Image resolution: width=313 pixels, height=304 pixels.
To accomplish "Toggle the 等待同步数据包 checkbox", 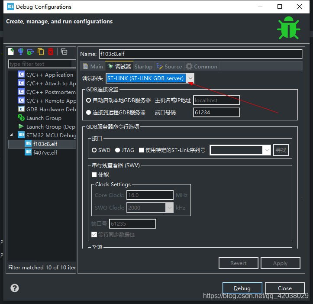I will [94, 234].
